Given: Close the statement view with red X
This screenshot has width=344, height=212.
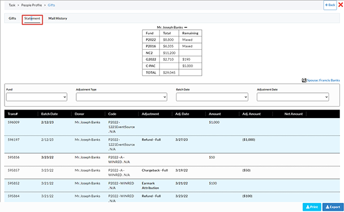Looking at the screenshot, I should point(341,5).
